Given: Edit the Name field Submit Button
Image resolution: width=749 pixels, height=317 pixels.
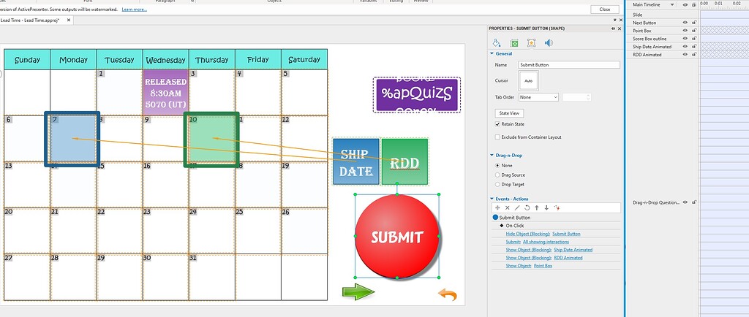Looking at the screenshot, I should pyautogui.click(x=569, y=65).
